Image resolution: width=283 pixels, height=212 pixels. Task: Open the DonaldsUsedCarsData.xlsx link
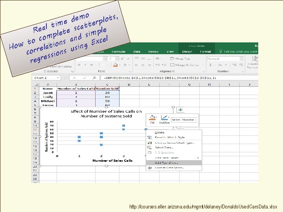pyautogui.click(x=203, y=207)
